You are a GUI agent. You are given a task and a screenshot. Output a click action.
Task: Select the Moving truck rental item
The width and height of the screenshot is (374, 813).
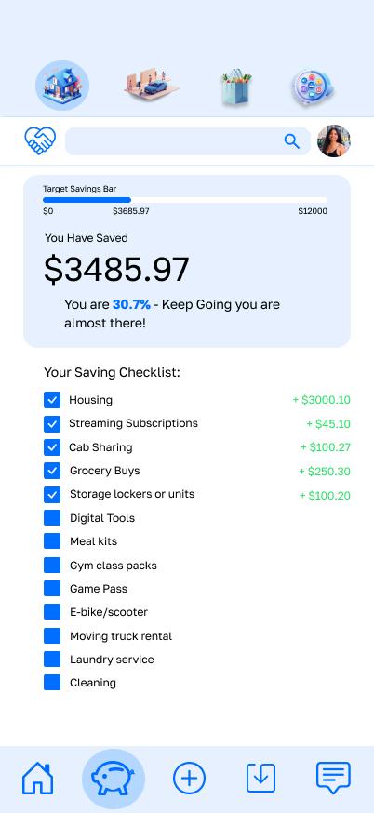click(121, 635)
